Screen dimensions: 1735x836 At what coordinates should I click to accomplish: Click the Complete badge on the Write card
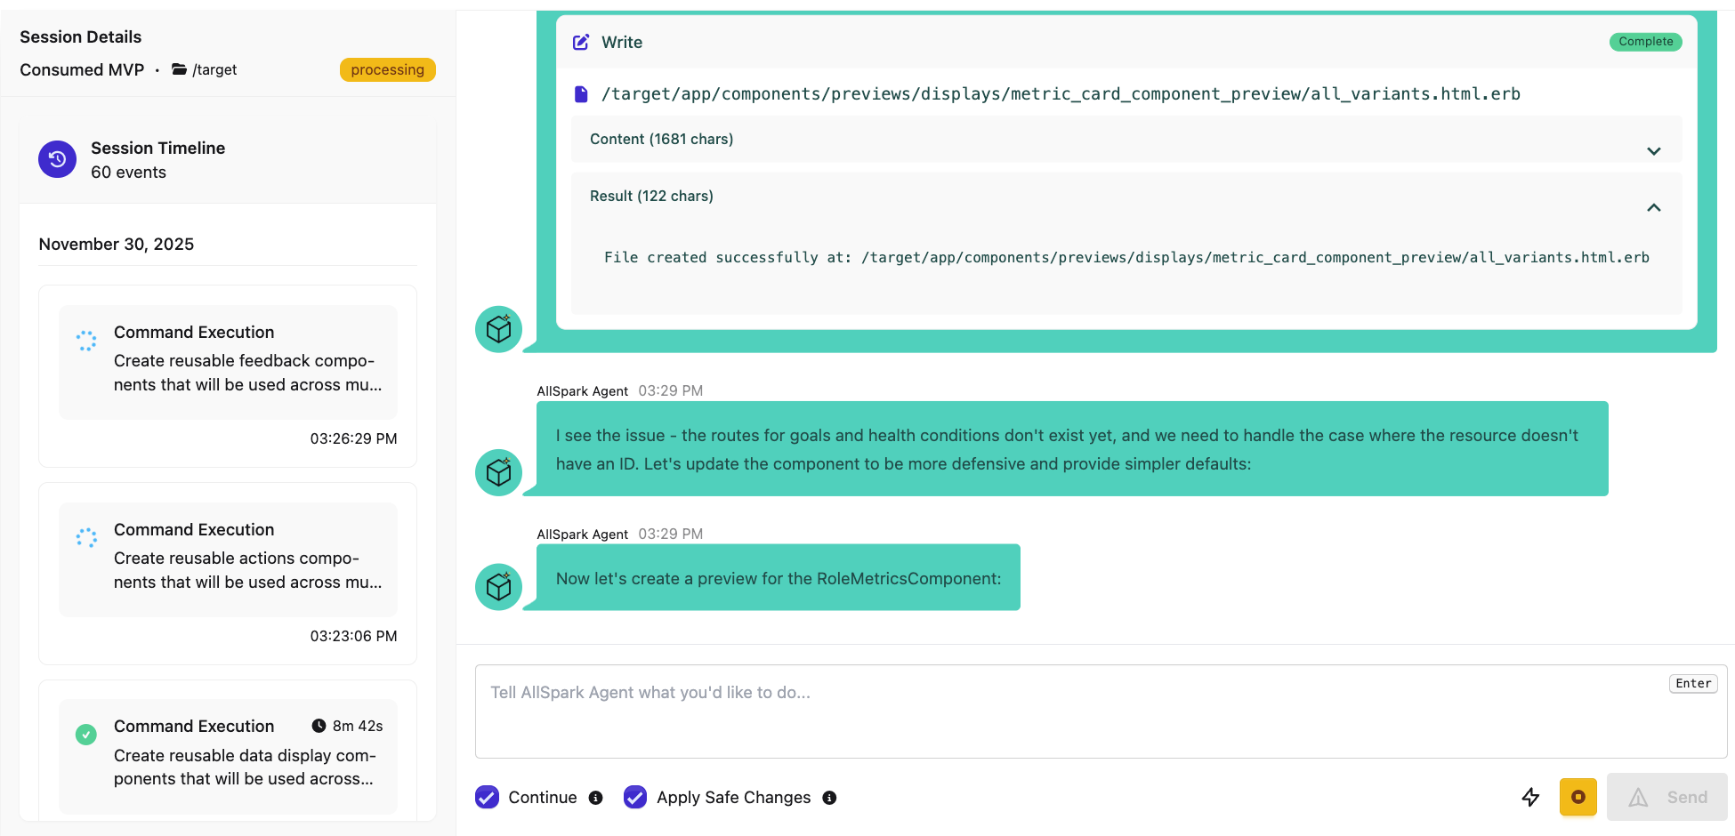click(1644, 41)
